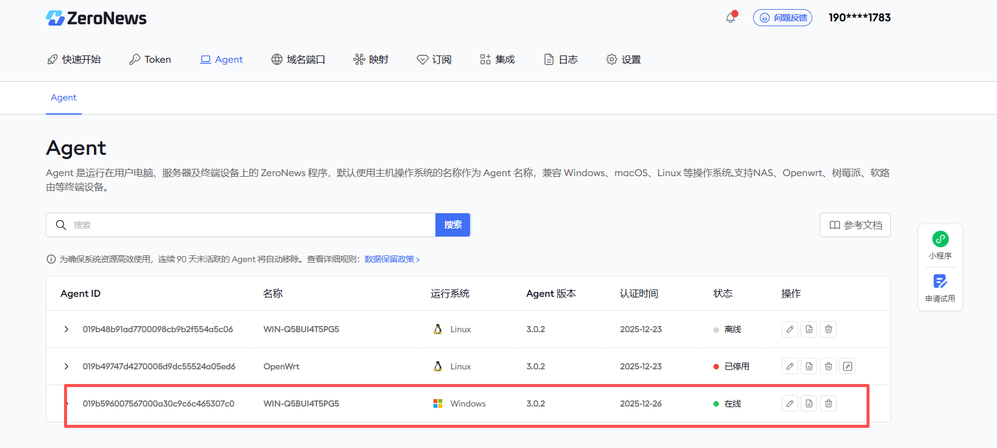Click the edit pencil icon for the offline agent
Viewport: 997px width, 448px height.
[x=790, y=329]
